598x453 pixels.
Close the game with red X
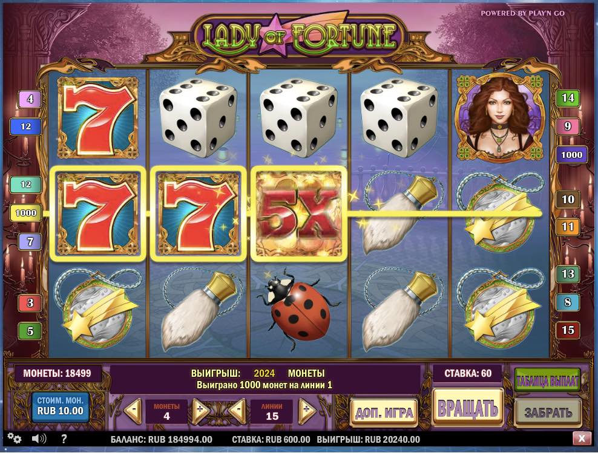[582, 438]
